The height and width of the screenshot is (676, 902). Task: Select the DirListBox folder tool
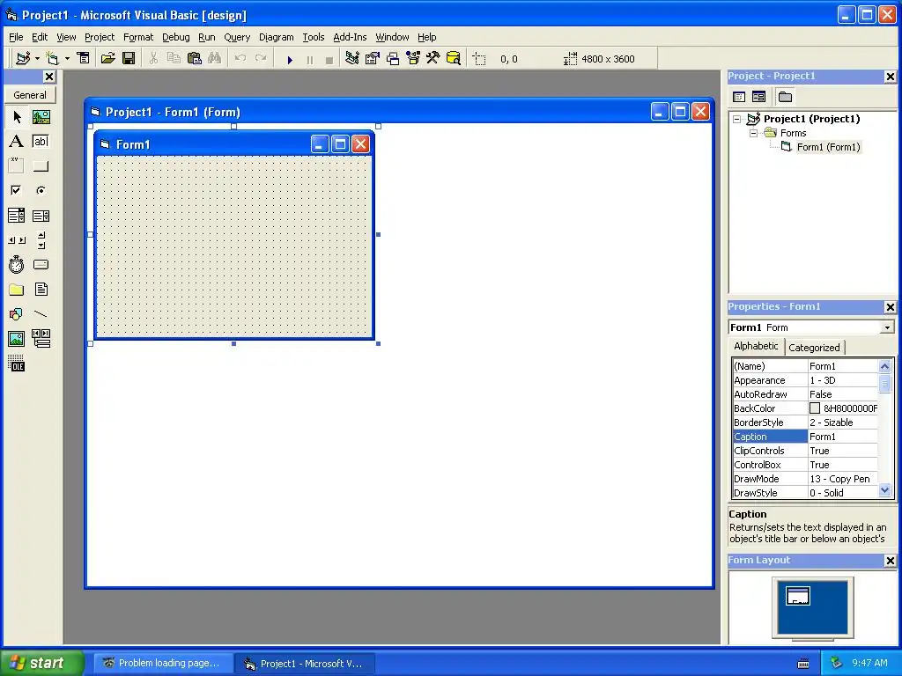coord(17,290)
